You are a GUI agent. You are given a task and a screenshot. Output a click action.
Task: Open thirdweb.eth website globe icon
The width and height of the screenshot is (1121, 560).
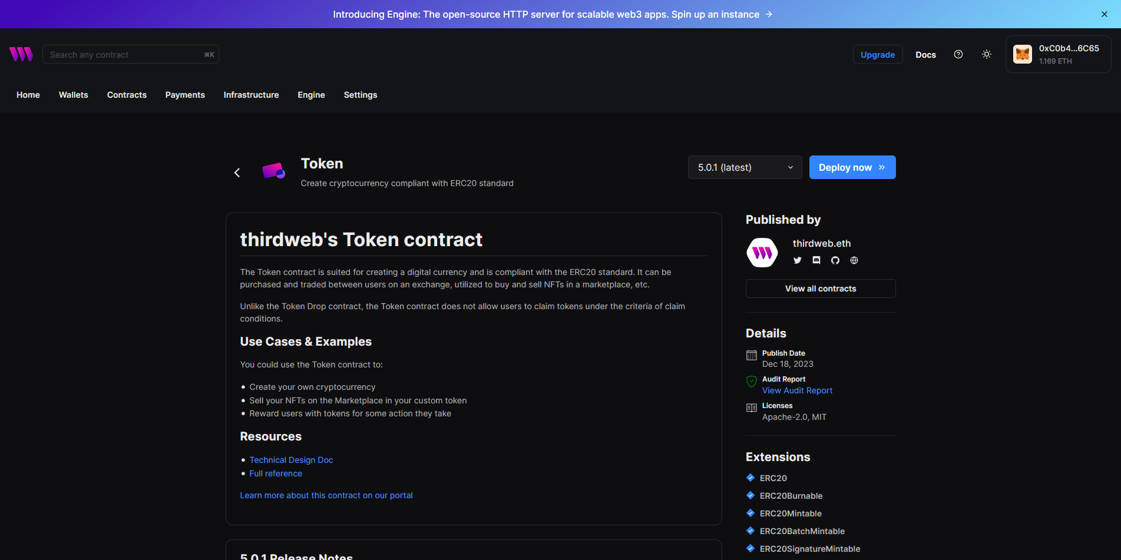(854, 260)
